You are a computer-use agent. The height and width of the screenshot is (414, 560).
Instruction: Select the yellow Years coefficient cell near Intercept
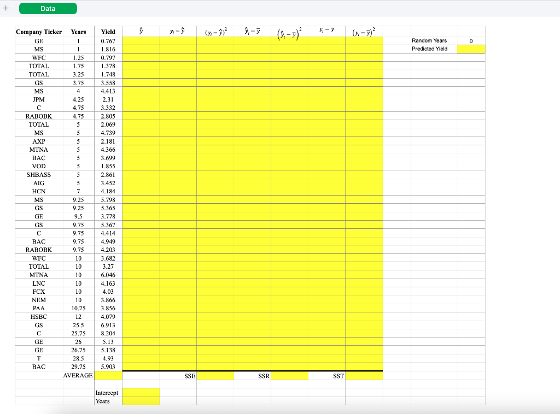coord(140,401)
